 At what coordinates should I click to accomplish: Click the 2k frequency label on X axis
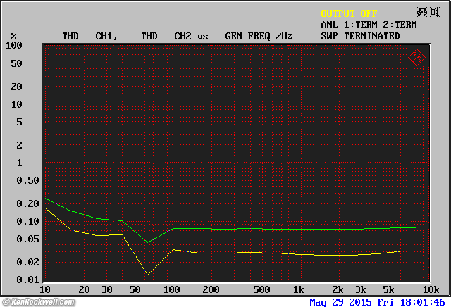tap(338, 290)
